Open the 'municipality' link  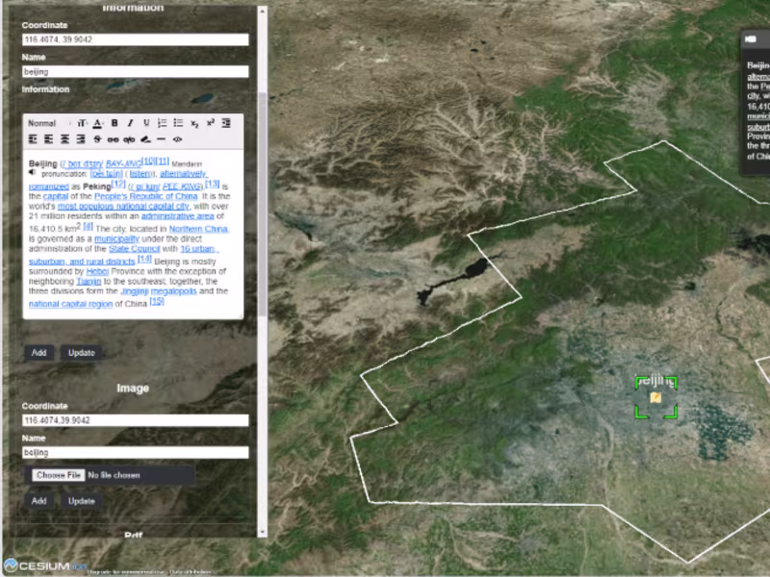click(116, 238)
